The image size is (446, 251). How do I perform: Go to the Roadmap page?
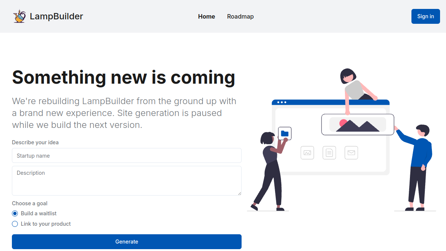(240, 16)
